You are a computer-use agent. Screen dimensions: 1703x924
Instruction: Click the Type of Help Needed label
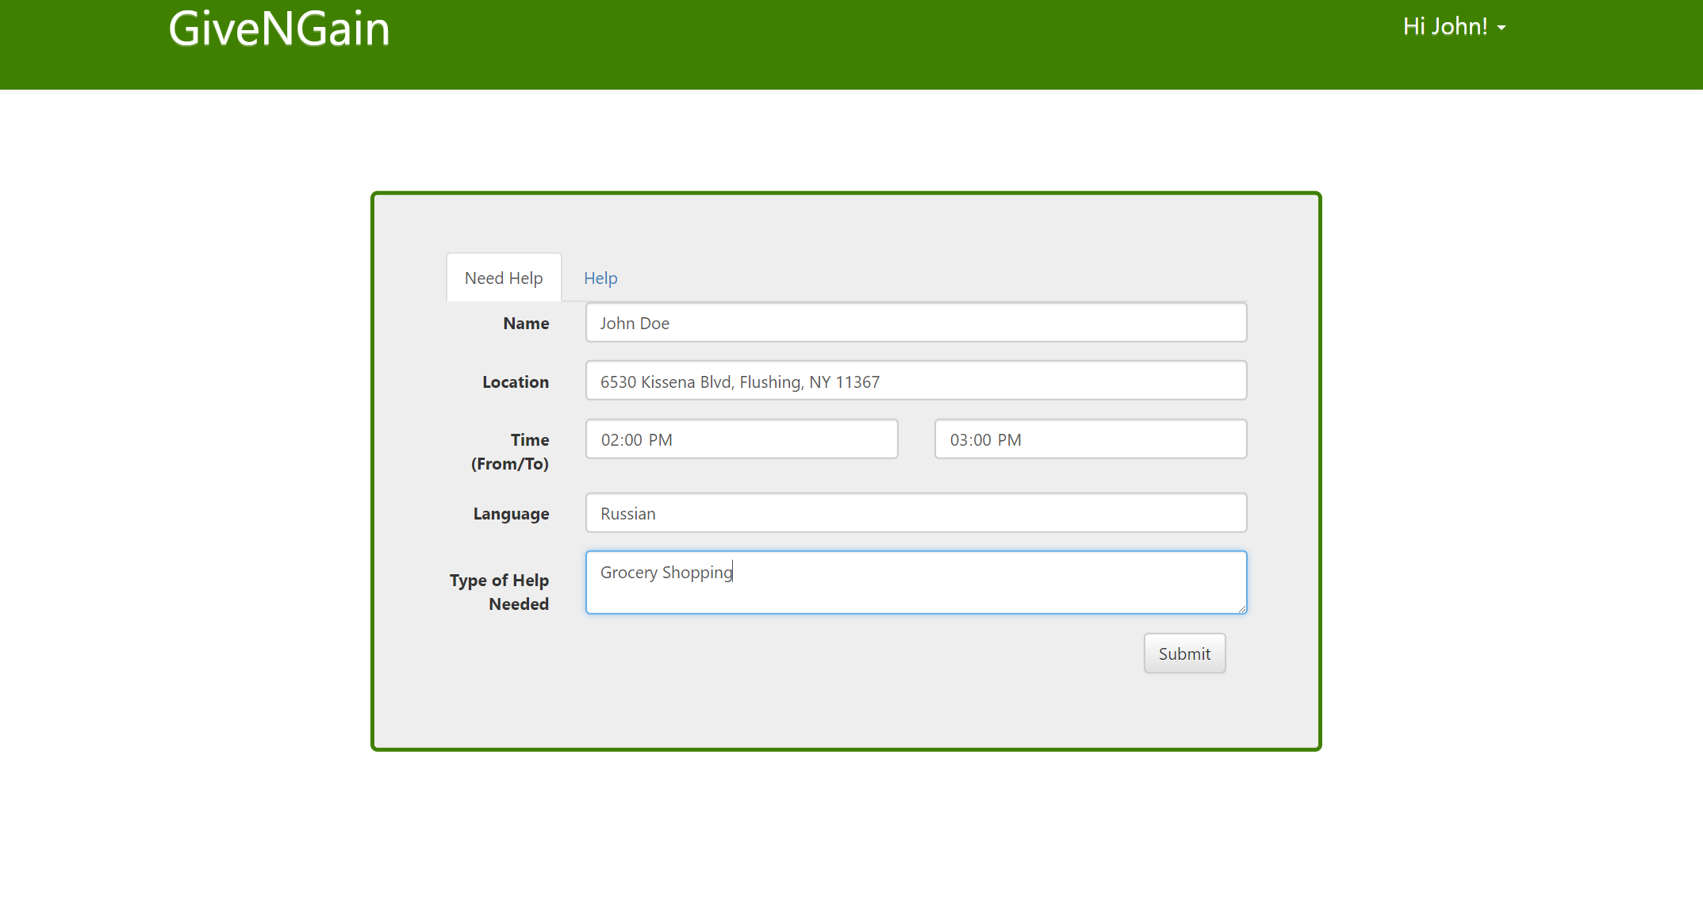click(500, 592)
